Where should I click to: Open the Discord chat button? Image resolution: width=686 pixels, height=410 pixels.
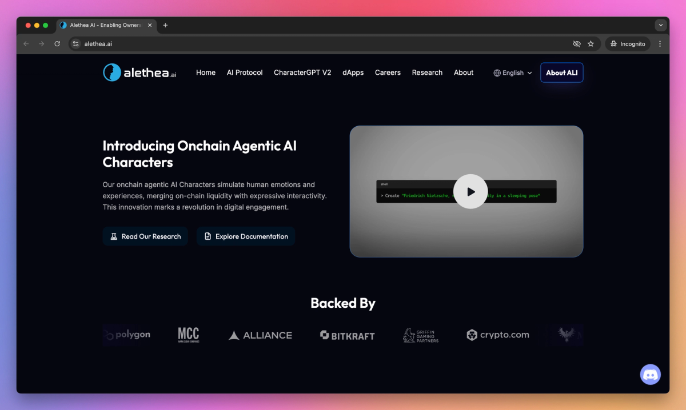coord(650,375)
